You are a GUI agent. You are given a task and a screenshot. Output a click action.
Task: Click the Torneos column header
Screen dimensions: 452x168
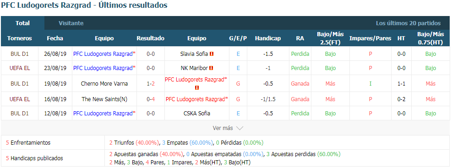(20, 38)
